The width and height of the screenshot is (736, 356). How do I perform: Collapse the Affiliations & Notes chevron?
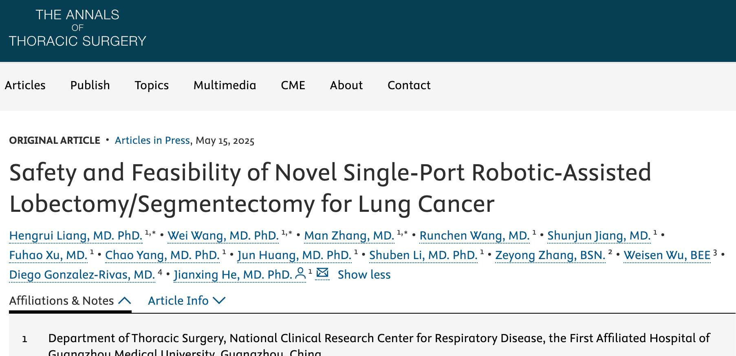coord(125,301)
